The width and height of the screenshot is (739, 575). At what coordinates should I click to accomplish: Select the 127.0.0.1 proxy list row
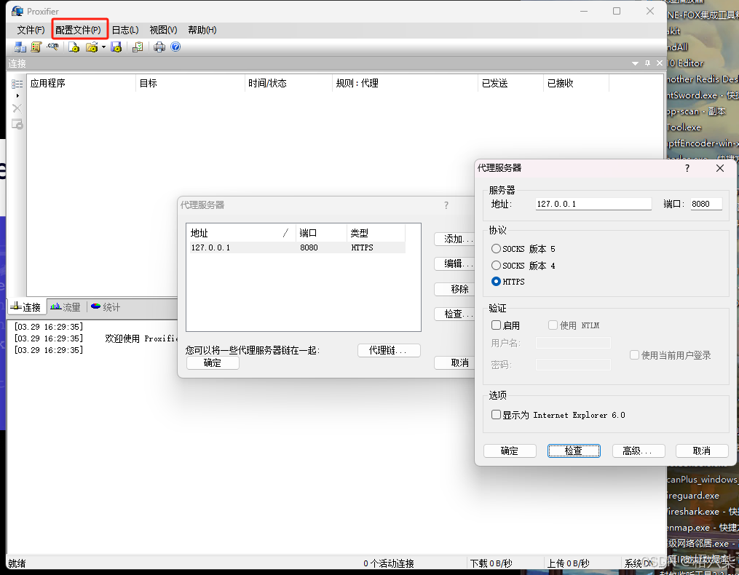point(297,247)
